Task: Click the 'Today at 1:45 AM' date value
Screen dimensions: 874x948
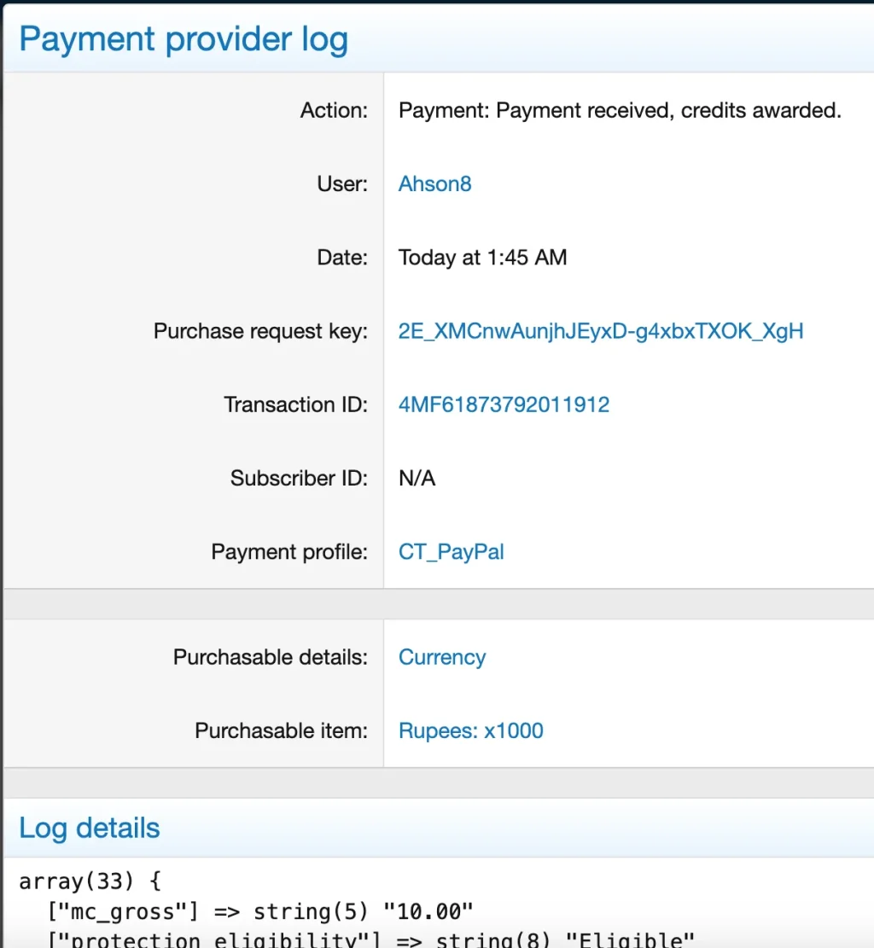Action: 483,258
